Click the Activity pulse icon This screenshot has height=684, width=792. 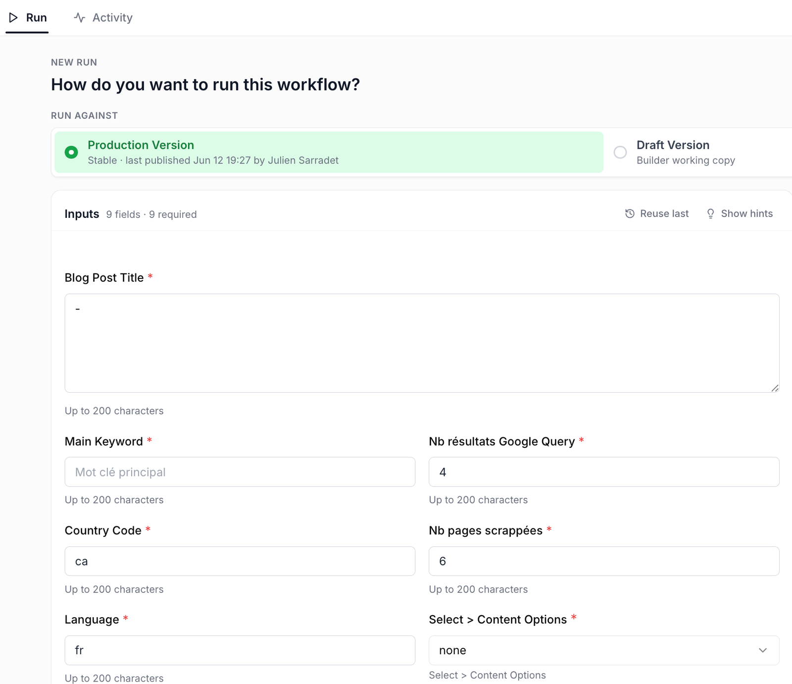[x=80, y=17]
